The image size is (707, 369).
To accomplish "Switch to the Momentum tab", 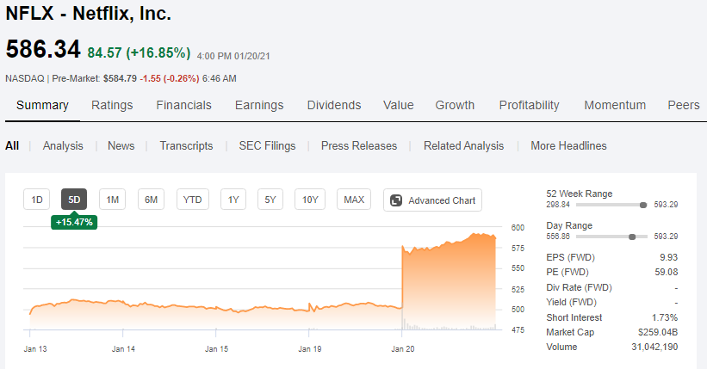I will (615, 105).
